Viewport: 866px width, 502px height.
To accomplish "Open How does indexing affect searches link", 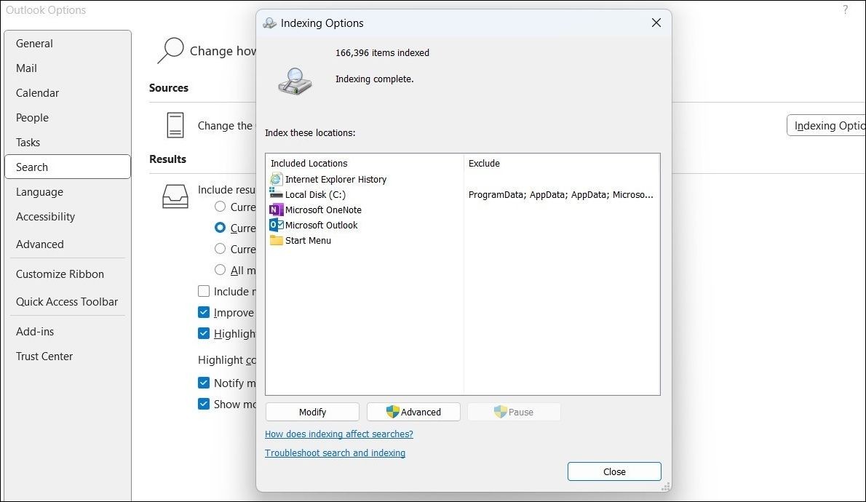I will 339,434.
